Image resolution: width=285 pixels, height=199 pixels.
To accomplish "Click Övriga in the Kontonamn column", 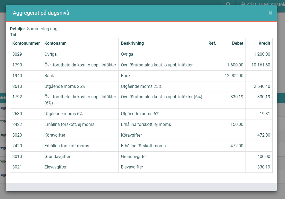I will (x=50, y=54).
